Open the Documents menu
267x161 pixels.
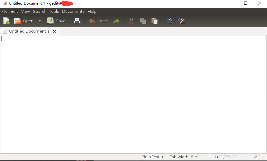click(73, 11)
